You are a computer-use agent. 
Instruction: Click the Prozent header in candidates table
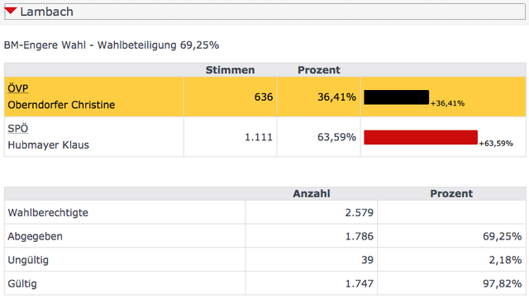click(319, 70)
